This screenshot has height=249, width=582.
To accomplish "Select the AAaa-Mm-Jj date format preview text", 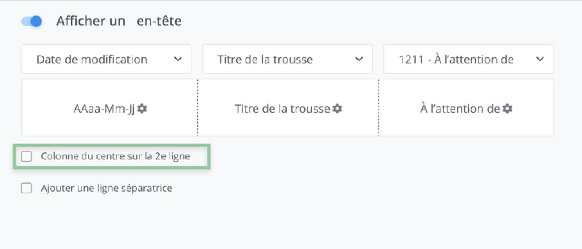I will pyautogui.click(x=104, y=109).
